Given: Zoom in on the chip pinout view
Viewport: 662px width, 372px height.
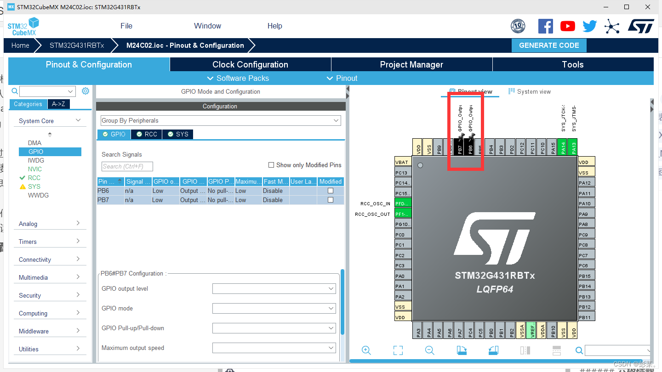Looking at the screenshot, I should point(366,350).
